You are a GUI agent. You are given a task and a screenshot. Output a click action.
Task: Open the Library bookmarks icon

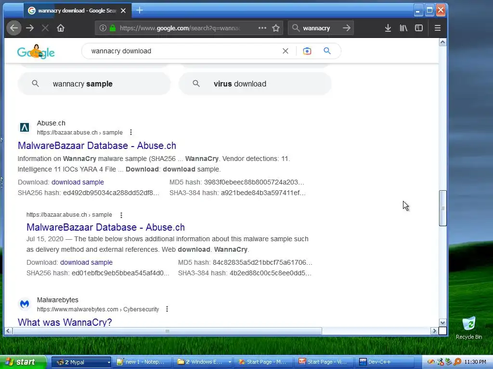(403, 28)
